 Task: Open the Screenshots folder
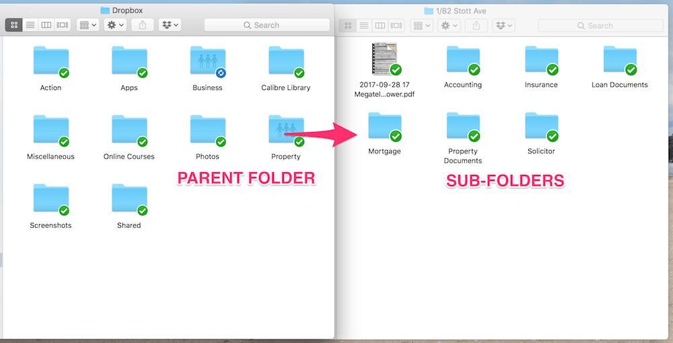[50, 200]
